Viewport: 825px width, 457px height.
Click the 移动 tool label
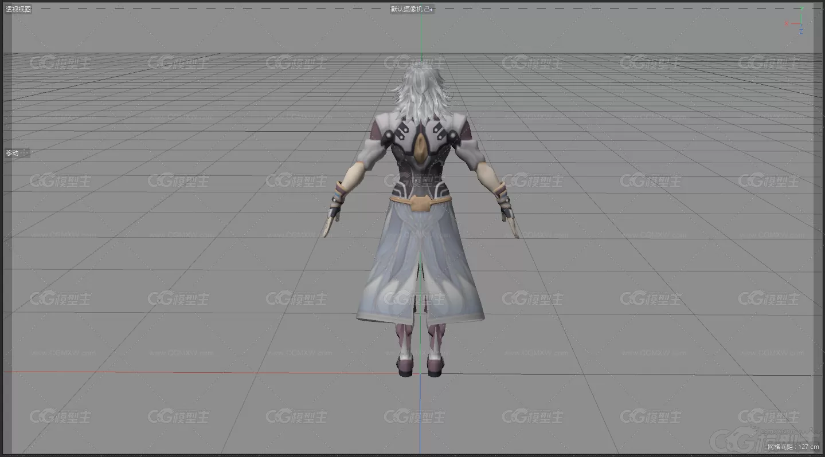click(12, 153)
